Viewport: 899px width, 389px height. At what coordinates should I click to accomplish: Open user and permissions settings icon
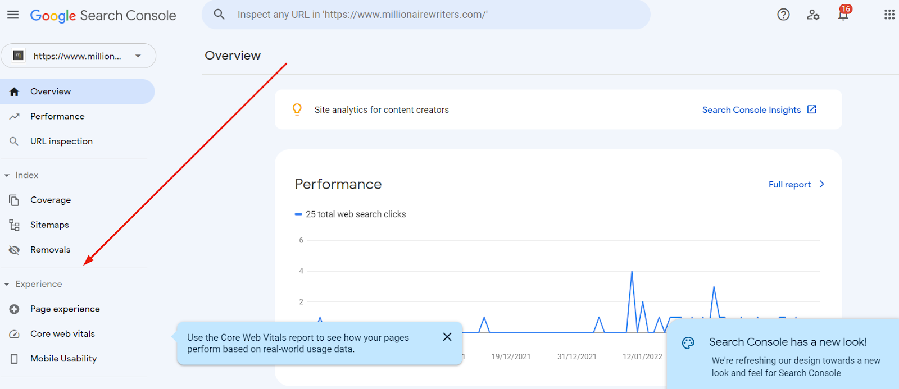pos(813,15)
